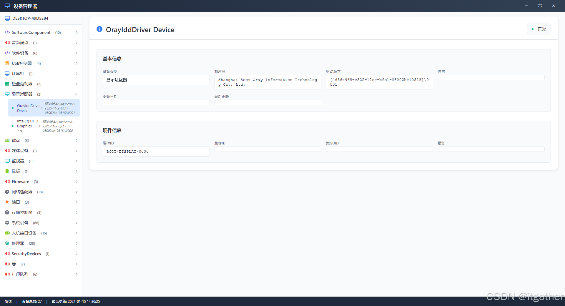Click the 音频端点 speaker icon
565x306 pixels.
(x=7, y=43)
